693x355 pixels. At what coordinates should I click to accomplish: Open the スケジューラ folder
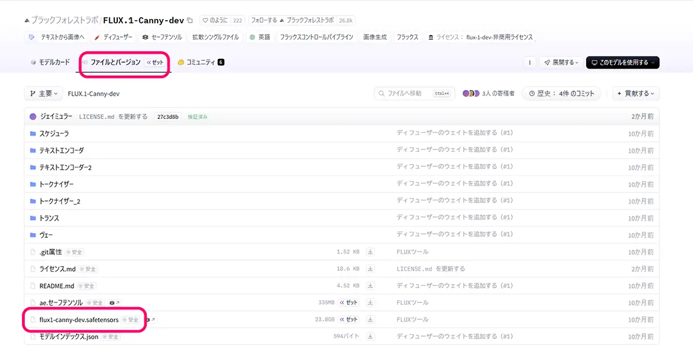click(54, 133)
